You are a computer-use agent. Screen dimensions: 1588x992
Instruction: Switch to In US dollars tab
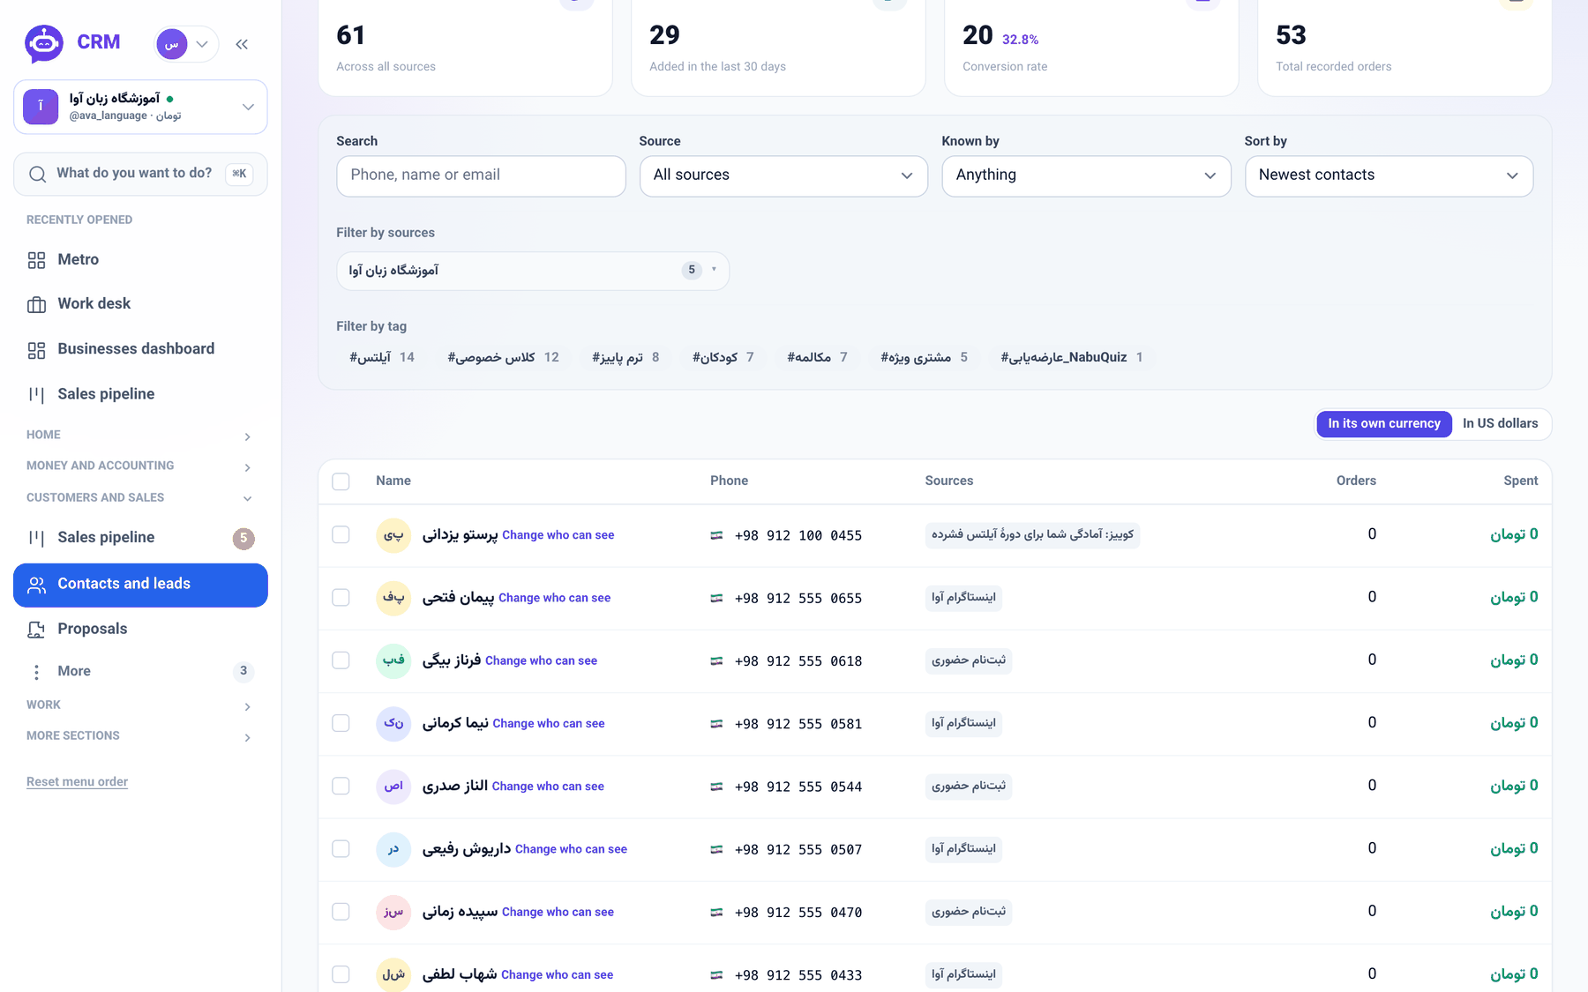tap(1500, 423)
